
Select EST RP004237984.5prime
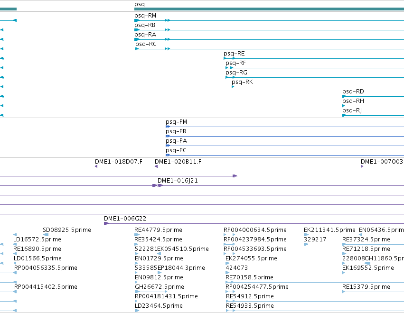(255, 239)
